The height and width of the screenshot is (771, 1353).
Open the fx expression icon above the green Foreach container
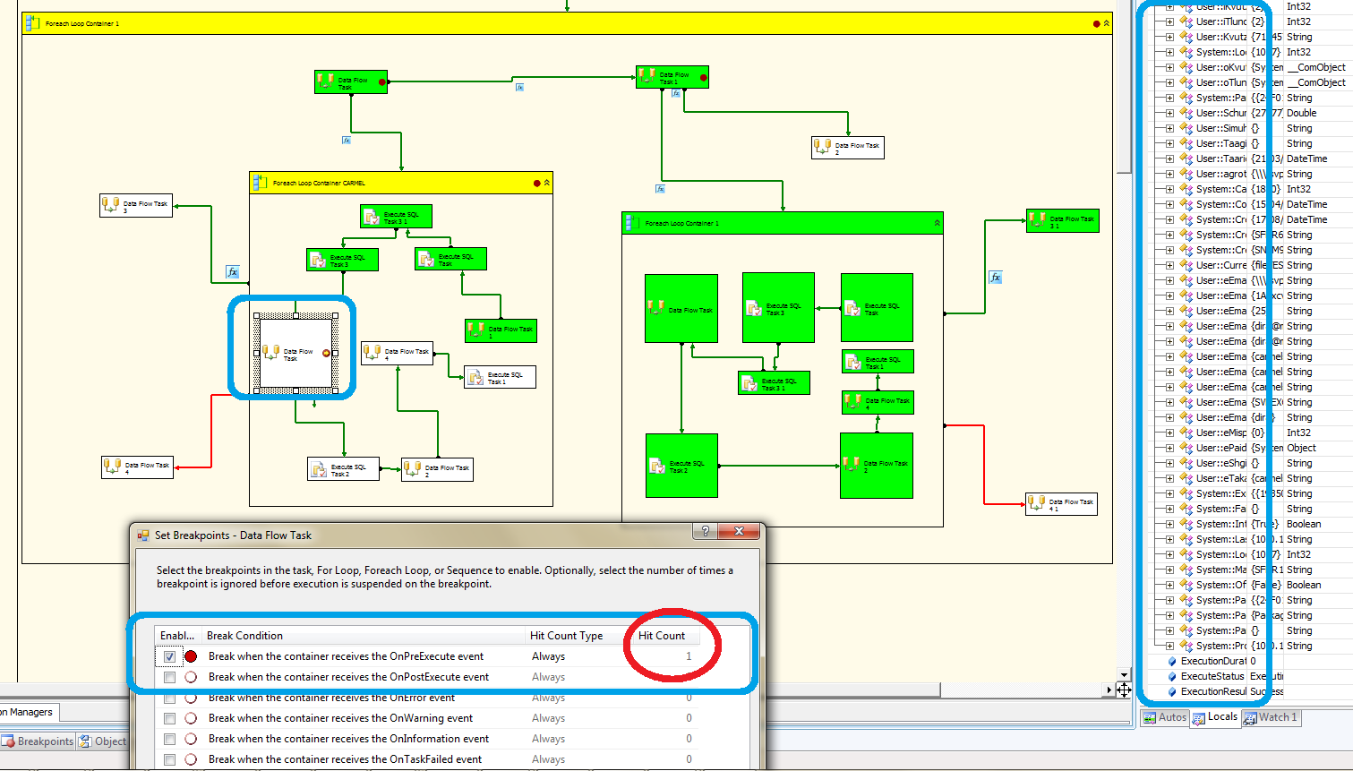click(x=660, y=189)
